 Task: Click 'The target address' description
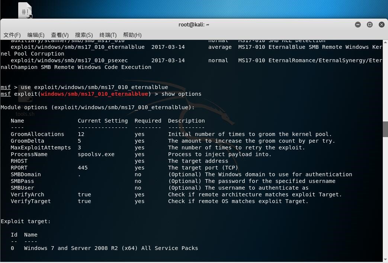[x=198, y=161]
